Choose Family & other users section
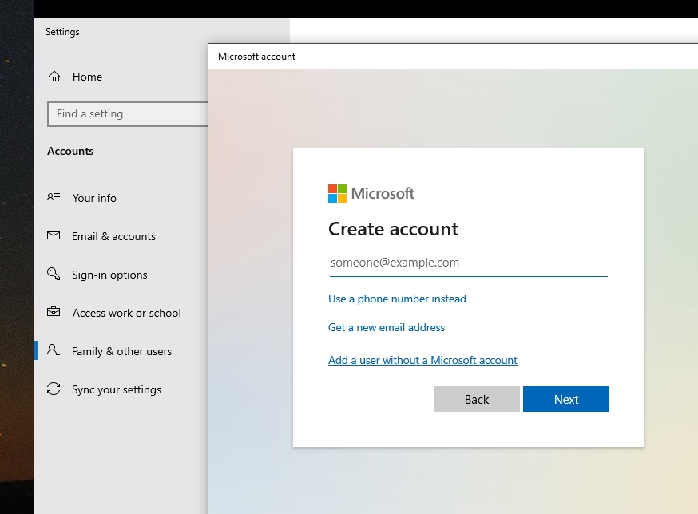This screenshot has width=698, height=514. pyautogui.click(x=121, y=351)
